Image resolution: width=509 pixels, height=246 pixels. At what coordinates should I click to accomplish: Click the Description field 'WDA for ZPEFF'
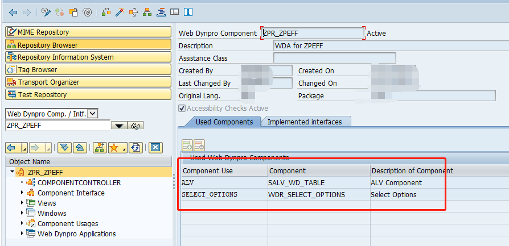point(391,45)
